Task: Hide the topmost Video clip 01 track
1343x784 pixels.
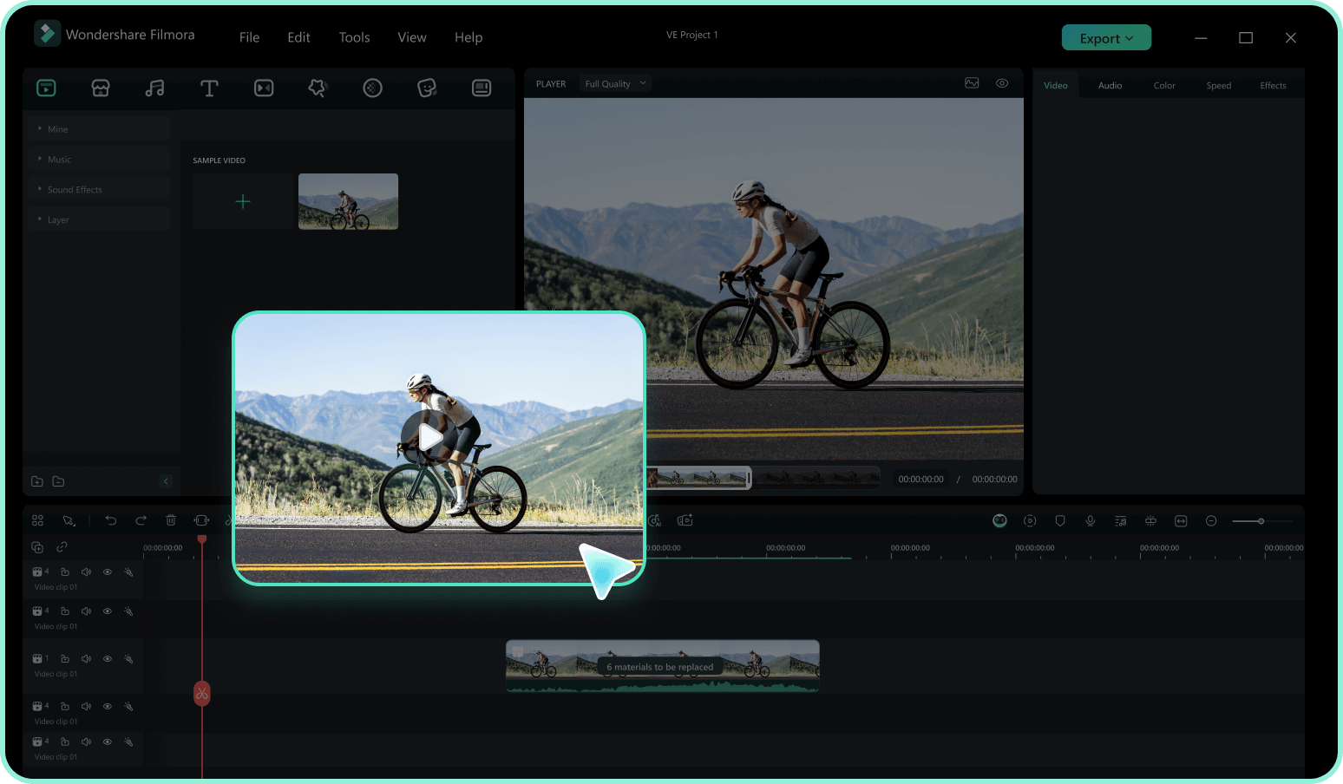Action: pos(108,572)
